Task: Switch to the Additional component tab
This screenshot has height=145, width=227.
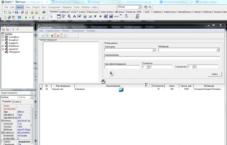Action: [64, 12]
